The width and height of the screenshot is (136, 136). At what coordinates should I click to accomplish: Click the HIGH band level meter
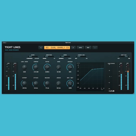15,77
